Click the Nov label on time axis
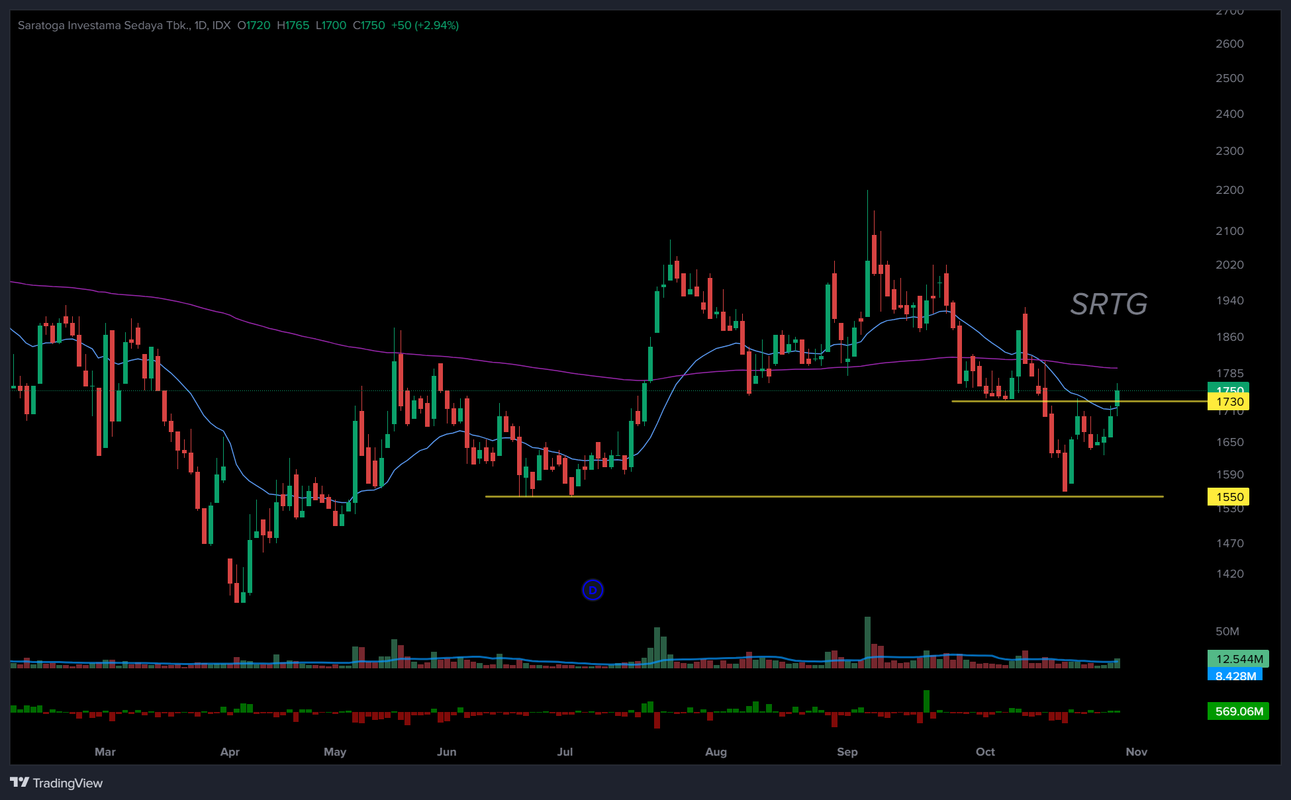This screenshot has width=1291, height=800. click(x=1136, y=752)
